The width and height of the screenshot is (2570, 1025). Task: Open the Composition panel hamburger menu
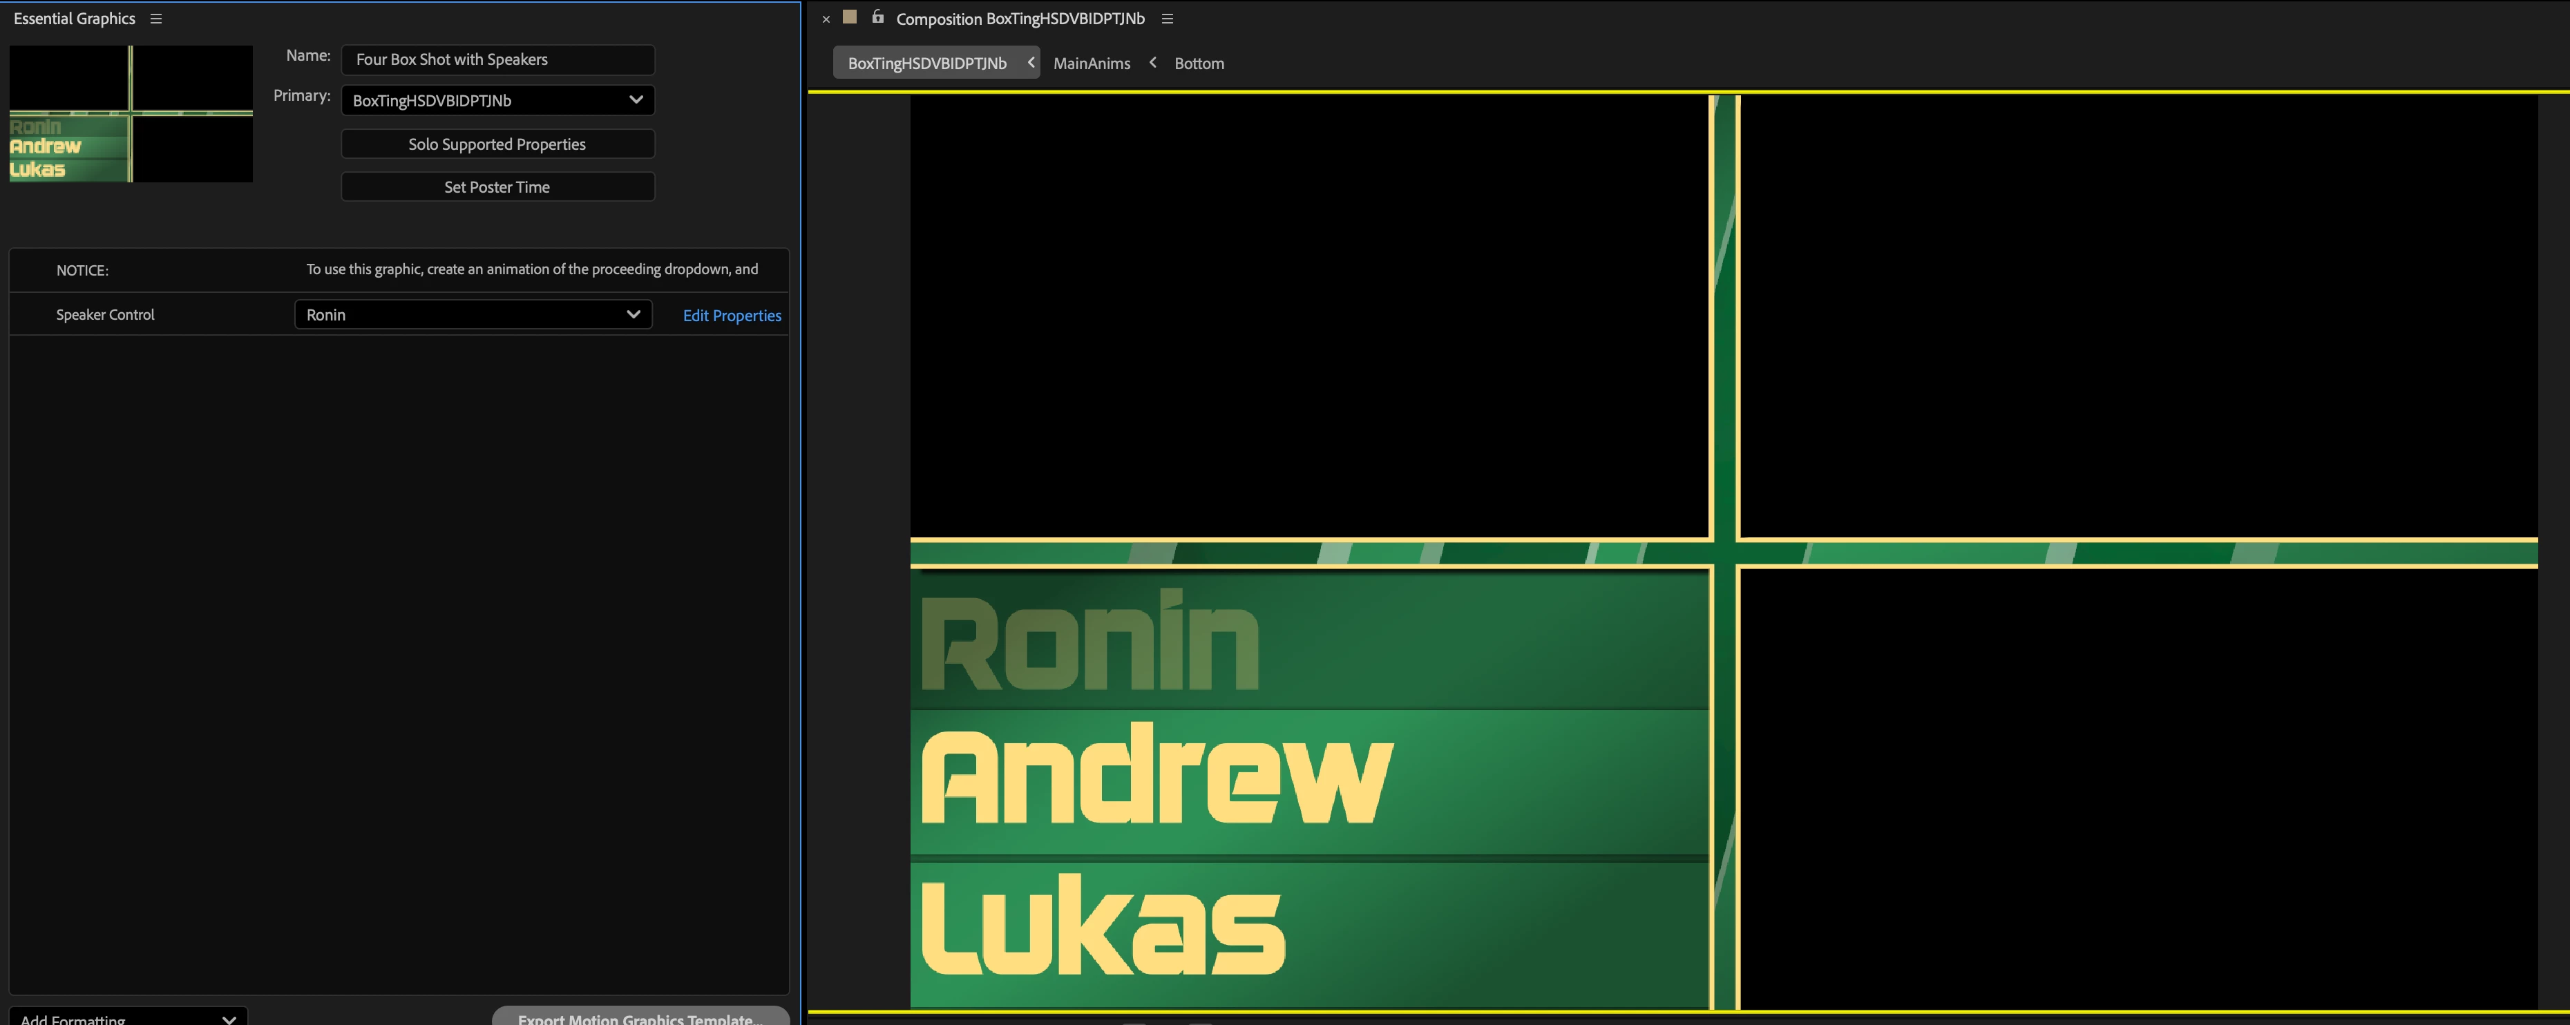(1168, 19)
